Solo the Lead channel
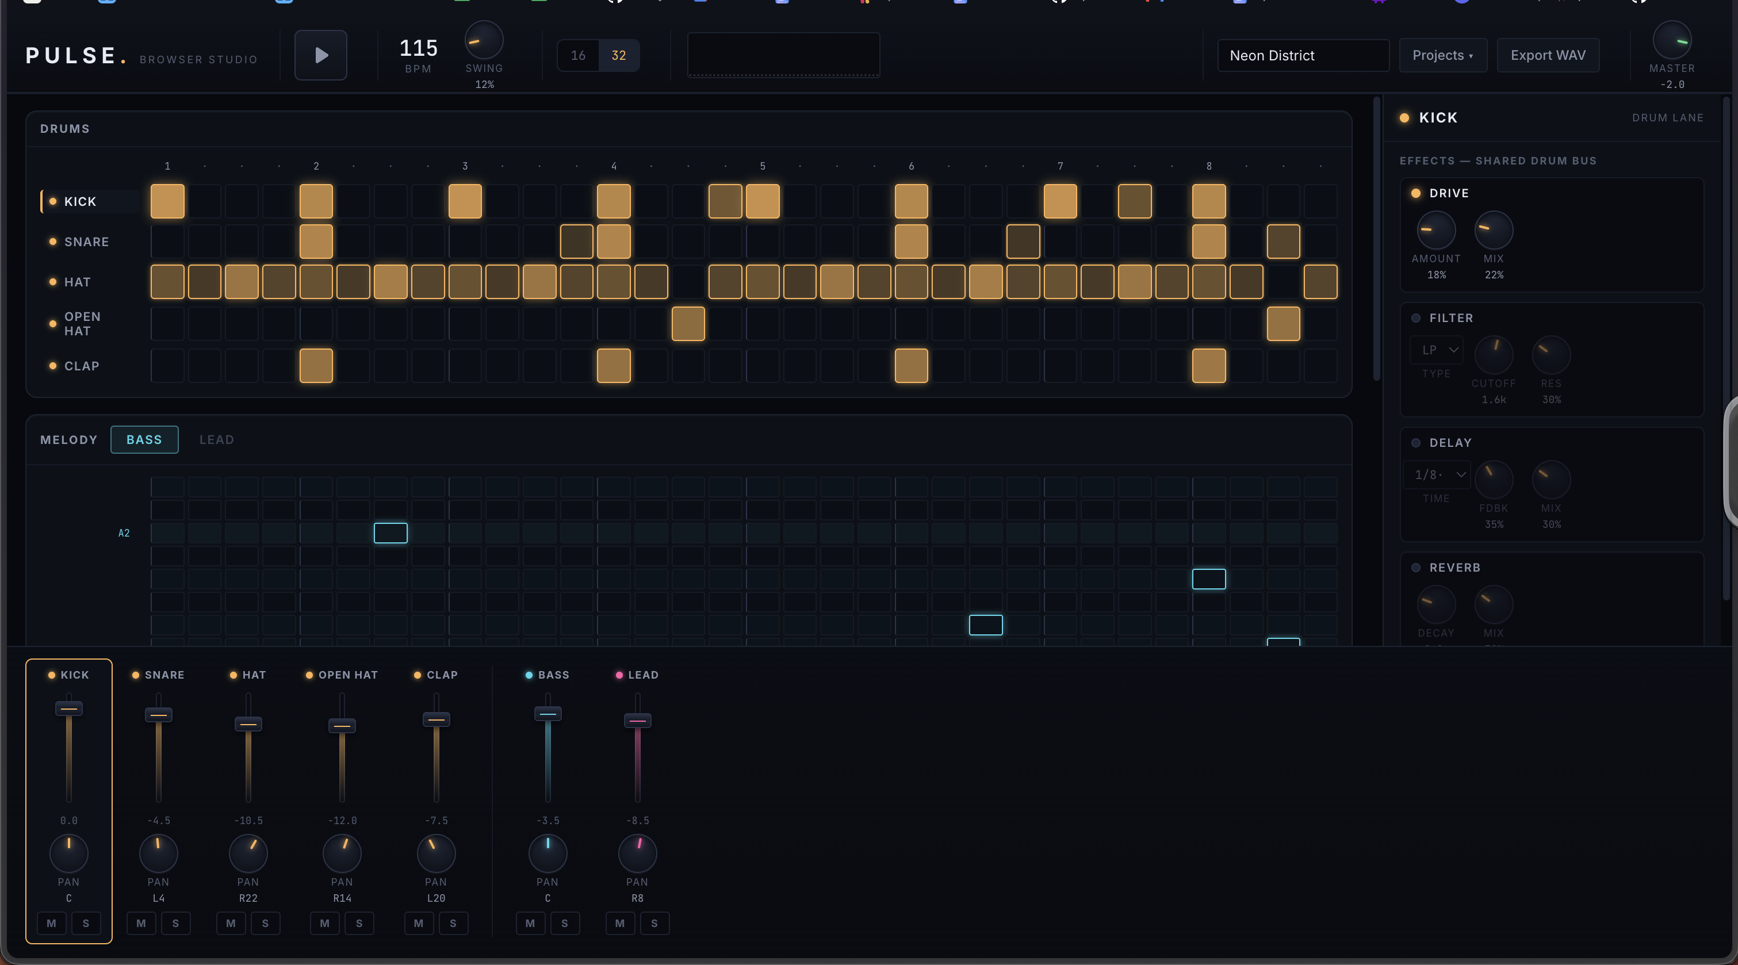1738x965 pixels. tap(654, 923)
